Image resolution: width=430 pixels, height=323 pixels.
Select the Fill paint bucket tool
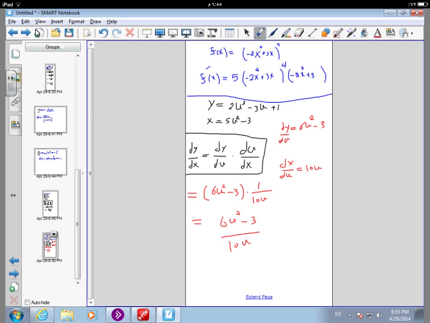(364, 33)
